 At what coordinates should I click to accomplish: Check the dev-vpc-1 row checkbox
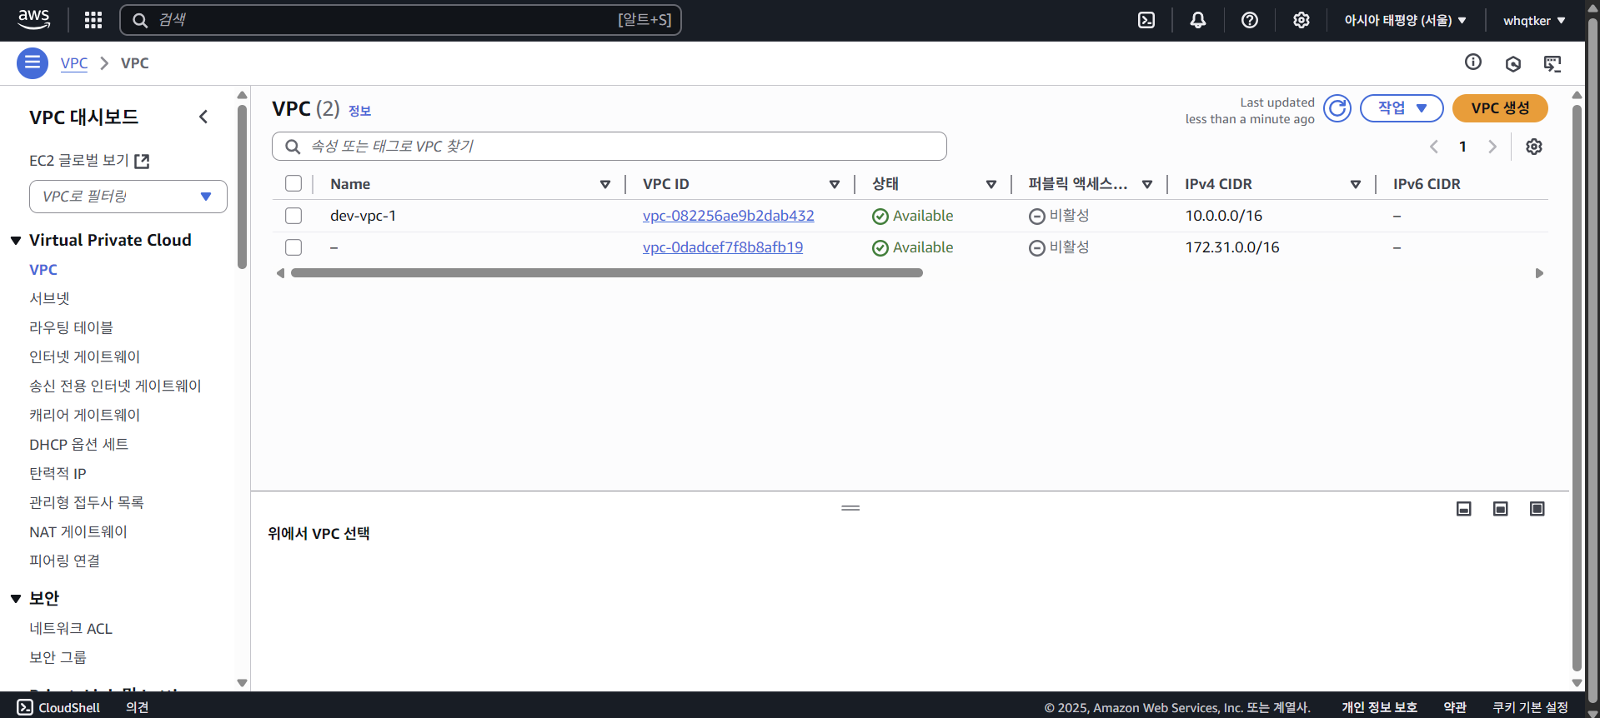click(293, 216)
